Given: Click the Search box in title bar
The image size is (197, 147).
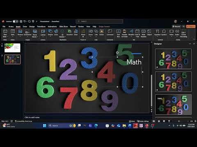Looking at the screenshot, I should 99,21.
